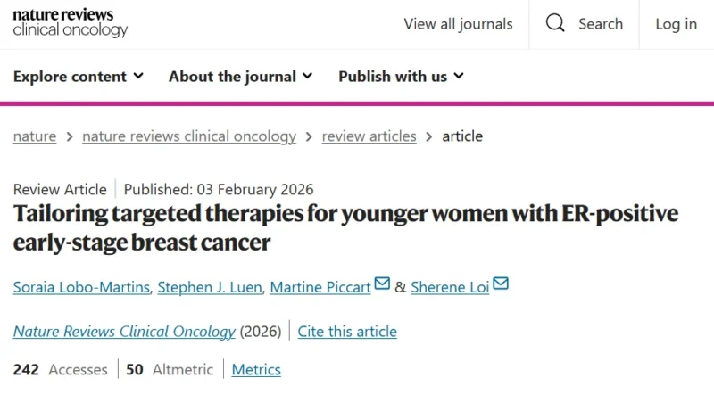Image resolution: width=714 pixels, height=403 pixels.
Task: Click the Search magnifier icon
Action: 555,24
